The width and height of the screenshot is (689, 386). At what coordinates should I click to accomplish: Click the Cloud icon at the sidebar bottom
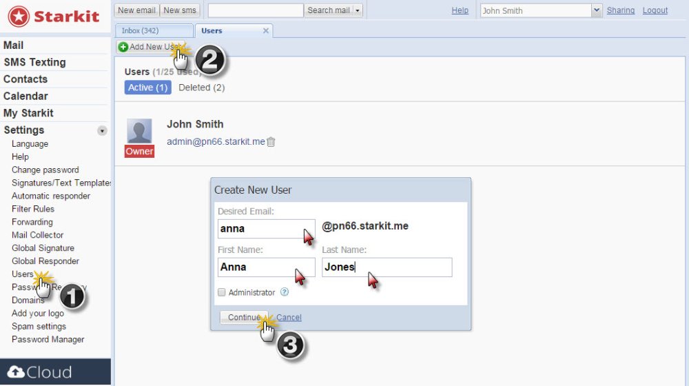point(17,372)
